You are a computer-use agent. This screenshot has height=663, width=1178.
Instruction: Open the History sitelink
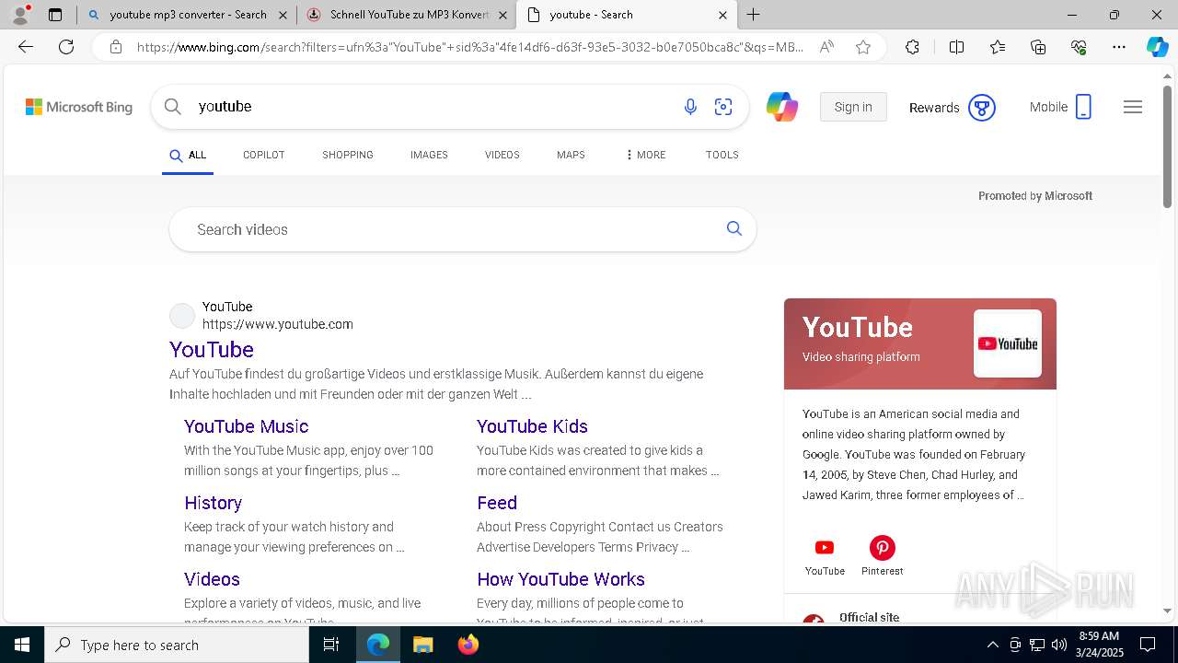tap(213, 503)
